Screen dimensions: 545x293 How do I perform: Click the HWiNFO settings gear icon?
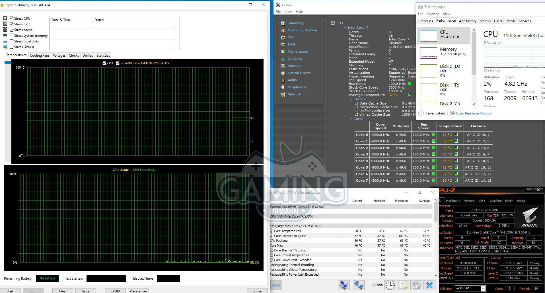click(416, 285)
